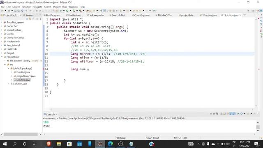Image resolution: width=263 pixels, height=148 pixels.
Task: Click the Open Console icon
Action: click(248, 113)
